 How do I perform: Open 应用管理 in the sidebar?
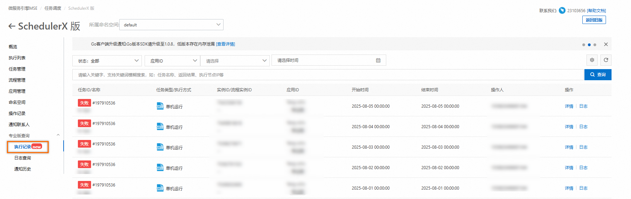click(17, 91)
